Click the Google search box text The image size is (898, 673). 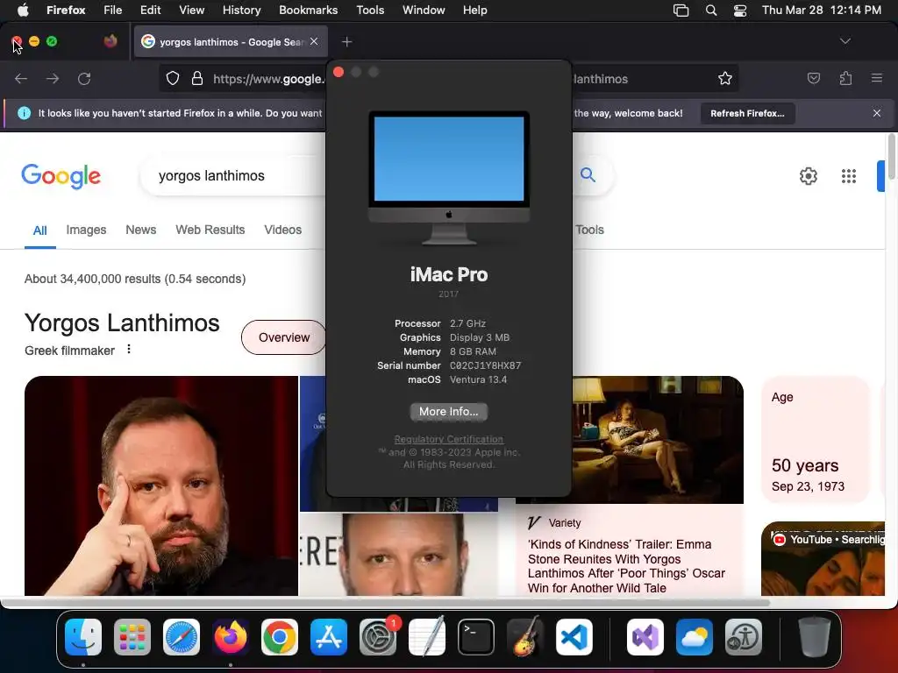tap(211, 175)
